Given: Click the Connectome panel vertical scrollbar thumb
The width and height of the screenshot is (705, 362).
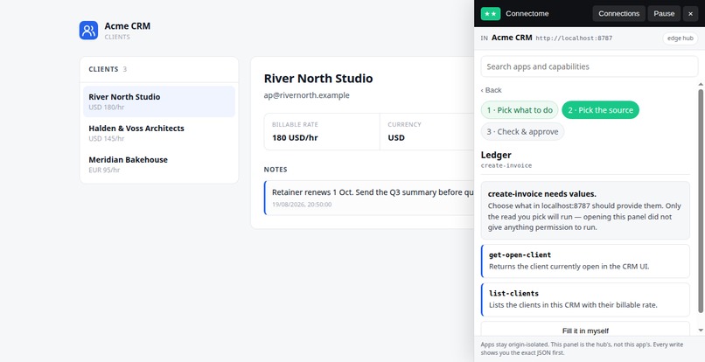Looking at the screenshot, I should 701,200.
